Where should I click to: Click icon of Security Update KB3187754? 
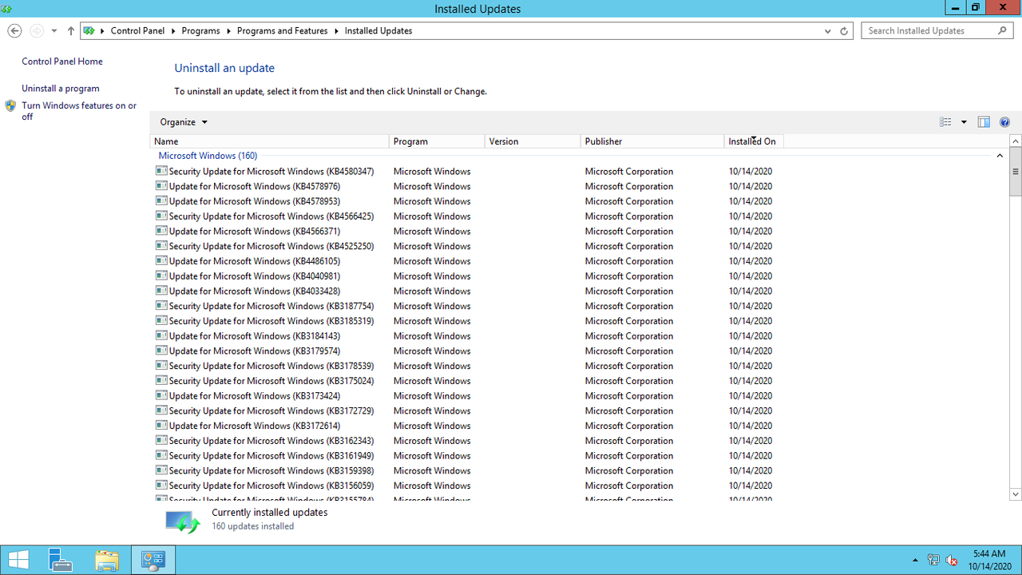point(161,306)
